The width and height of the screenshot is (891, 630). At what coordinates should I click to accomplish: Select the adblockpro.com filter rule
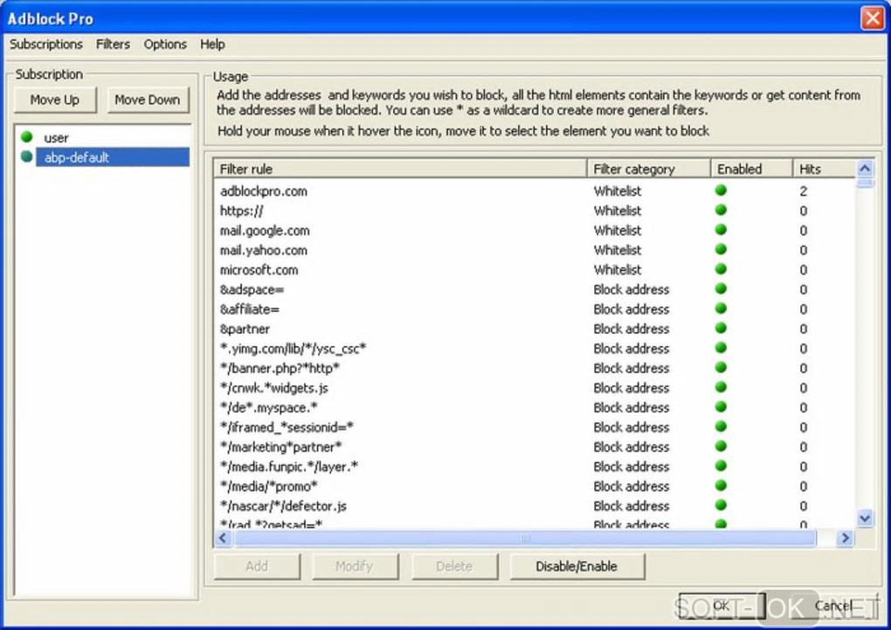264,191
